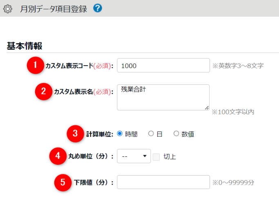Click red numbered marker 3
The height and width of the screenshot is (200, 279).
75,134
